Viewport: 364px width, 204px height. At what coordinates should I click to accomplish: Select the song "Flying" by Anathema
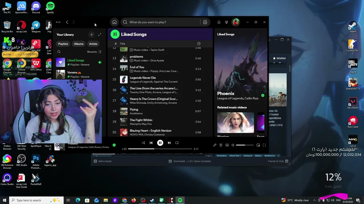click(134, 109)
